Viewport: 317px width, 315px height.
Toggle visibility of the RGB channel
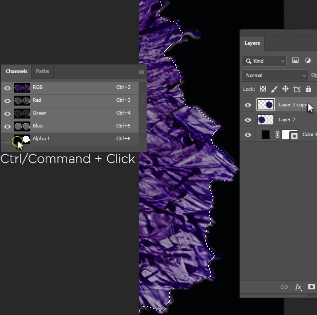point(8,88)
